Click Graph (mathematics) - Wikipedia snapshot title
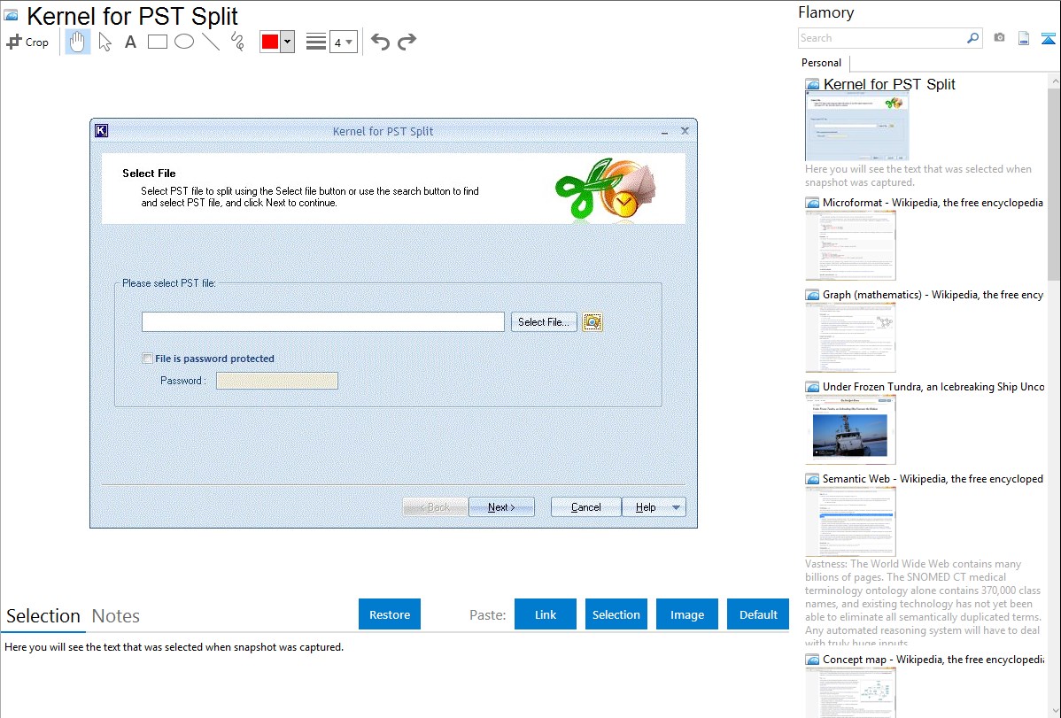Image resolution: width=1061 pixels, height=718 pixels. point(933,295)
